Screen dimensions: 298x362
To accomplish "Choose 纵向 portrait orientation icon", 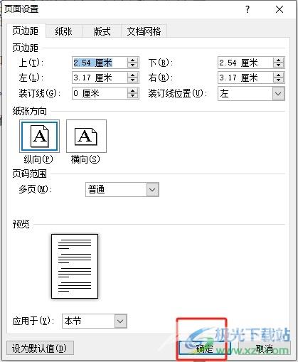I will [39, 136].
